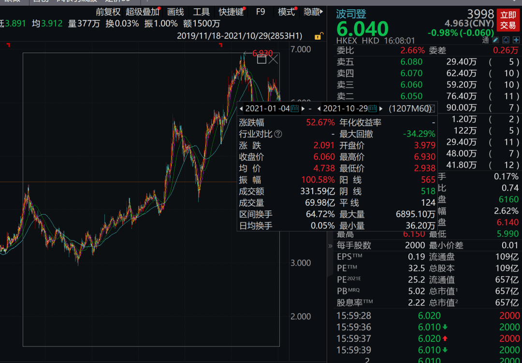This screenshot has width=522, height=363.
Task: Step the end date forward one day
Action: [x=381, y=108]
